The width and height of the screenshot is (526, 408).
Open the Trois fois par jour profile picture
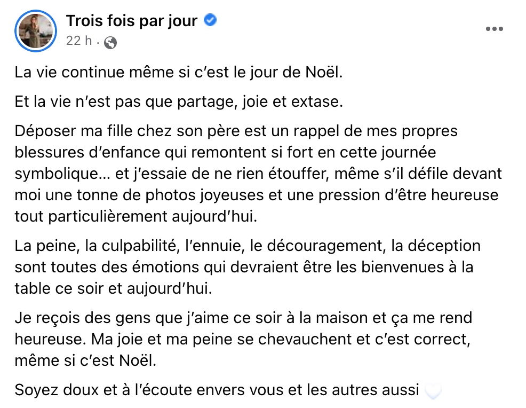[36, 31]
